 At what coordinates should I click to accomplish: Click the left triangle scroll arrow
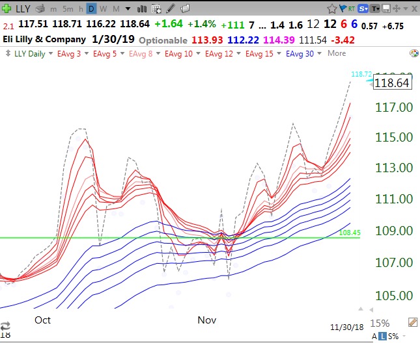(x=371, y=310)
